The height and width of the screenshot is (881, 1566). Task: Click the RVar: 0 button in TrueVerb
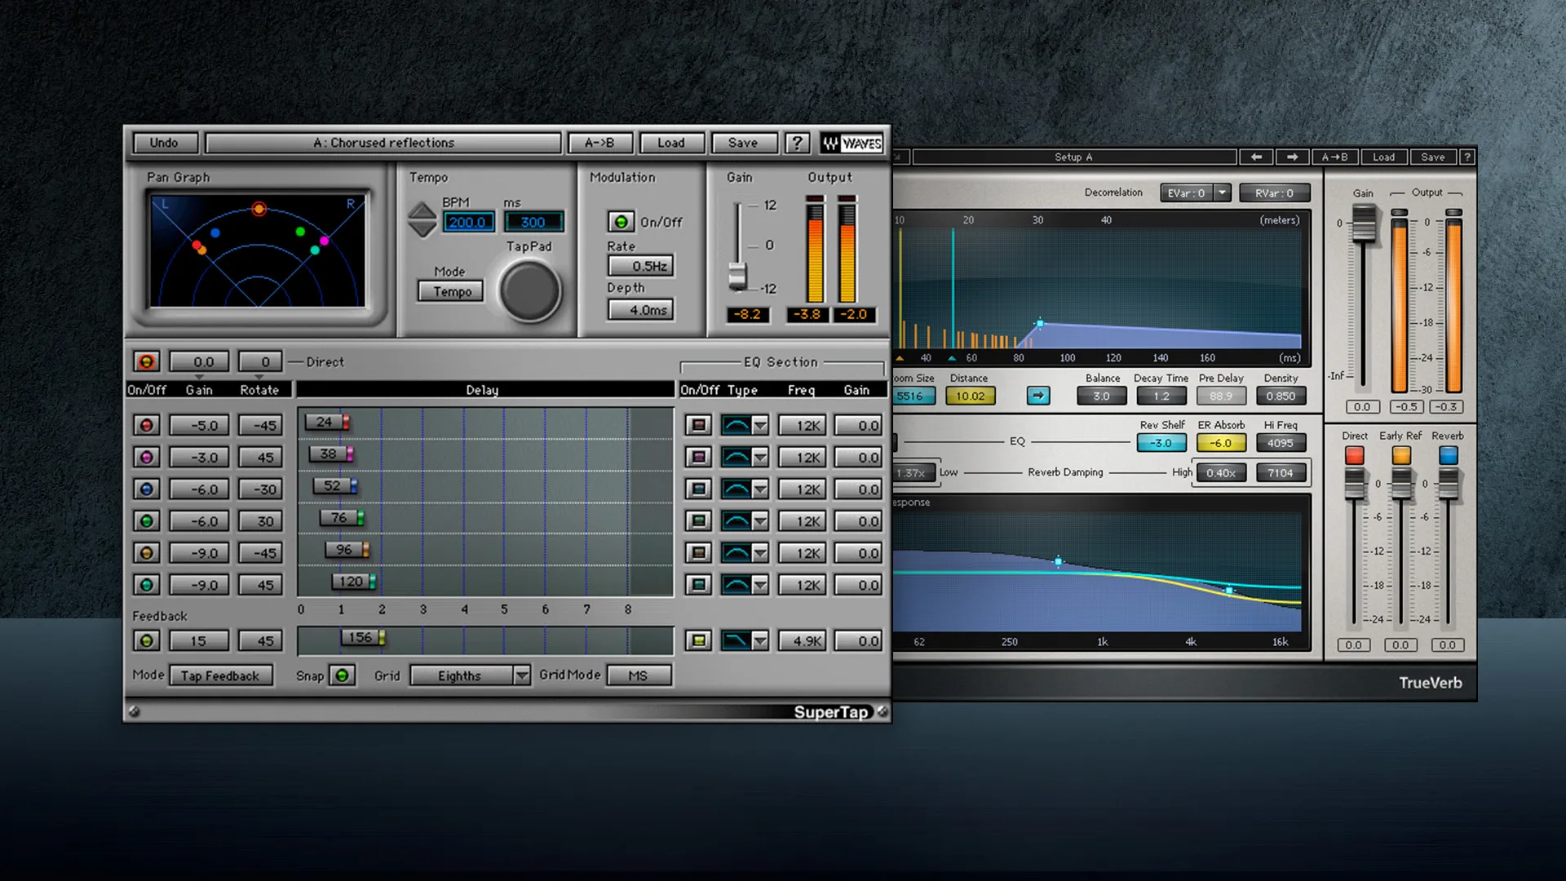tap(1274, 193)
